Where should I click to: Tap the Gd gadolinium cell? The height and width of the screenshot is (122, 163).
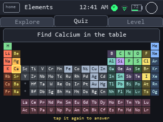[86, 103]
